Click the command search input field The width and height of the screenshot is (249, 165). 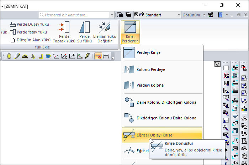76,15
